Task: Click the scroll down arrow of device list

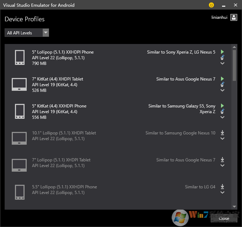Action: pos(234,206)
